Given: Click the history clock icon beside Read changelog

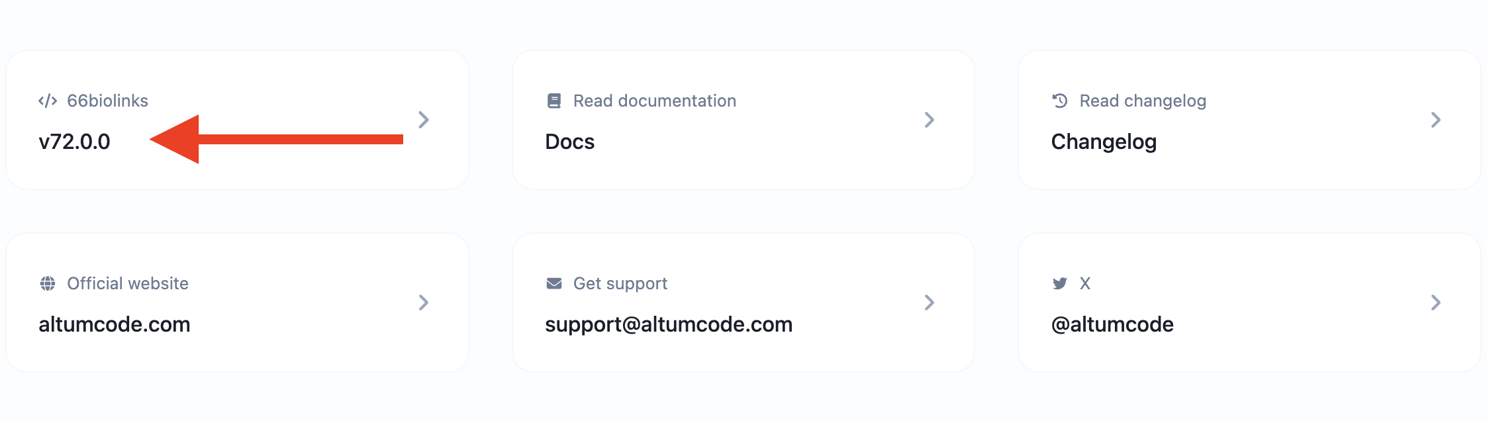Looking at the screenshot, I should [x=1060, y=101].
